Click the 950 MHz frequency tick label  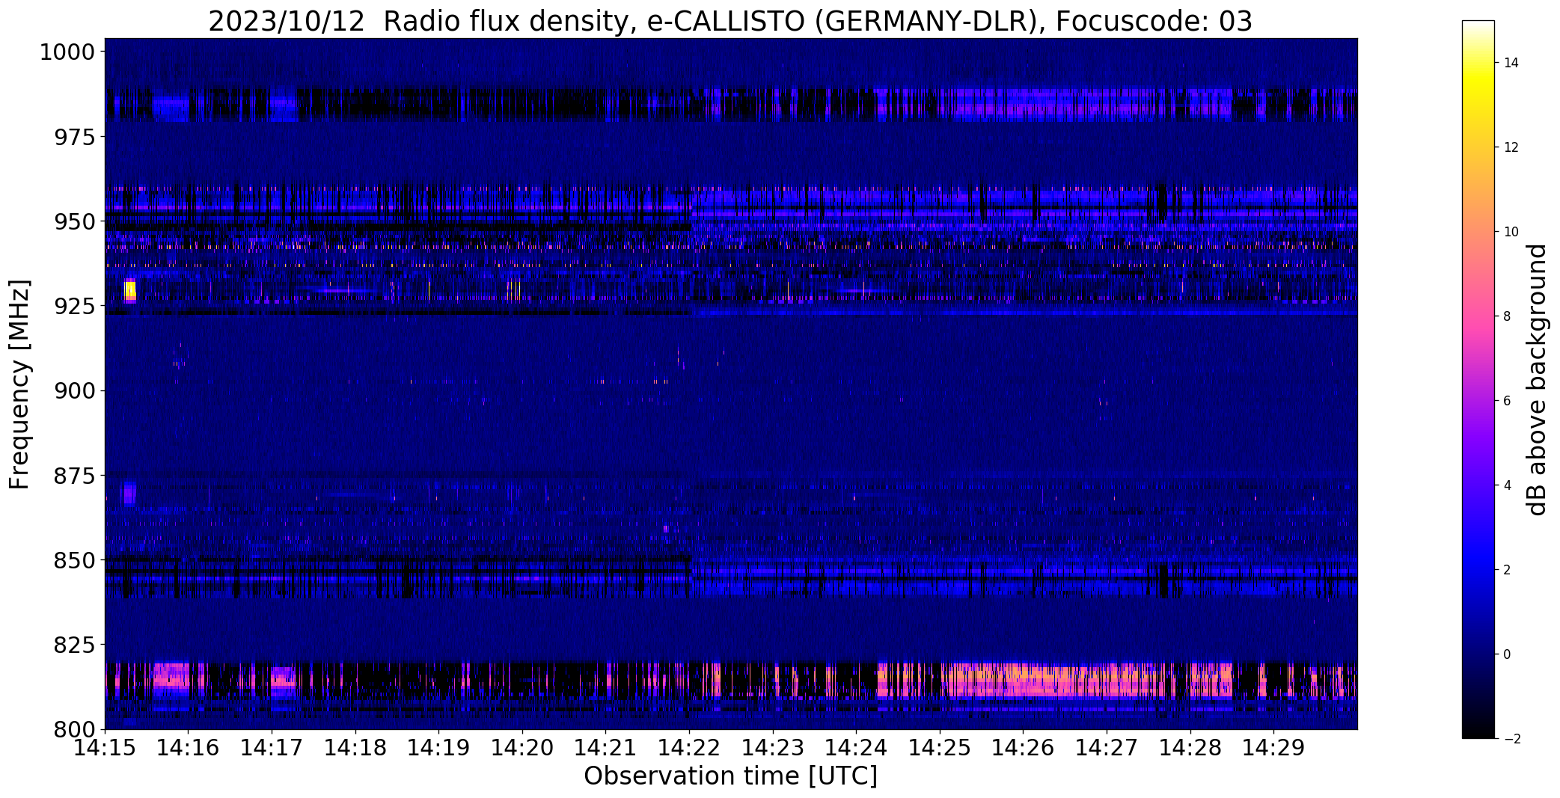point(75,222)
